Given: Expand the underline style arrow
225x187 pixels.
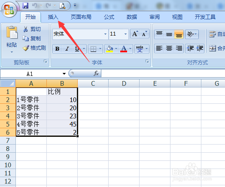Looking at the screenshot, I should 84,49.
